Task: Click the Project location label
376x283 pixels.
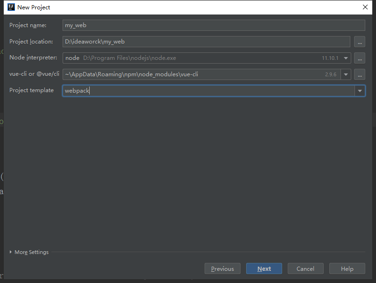Action: pyautogui.click(x=31, y=42)
